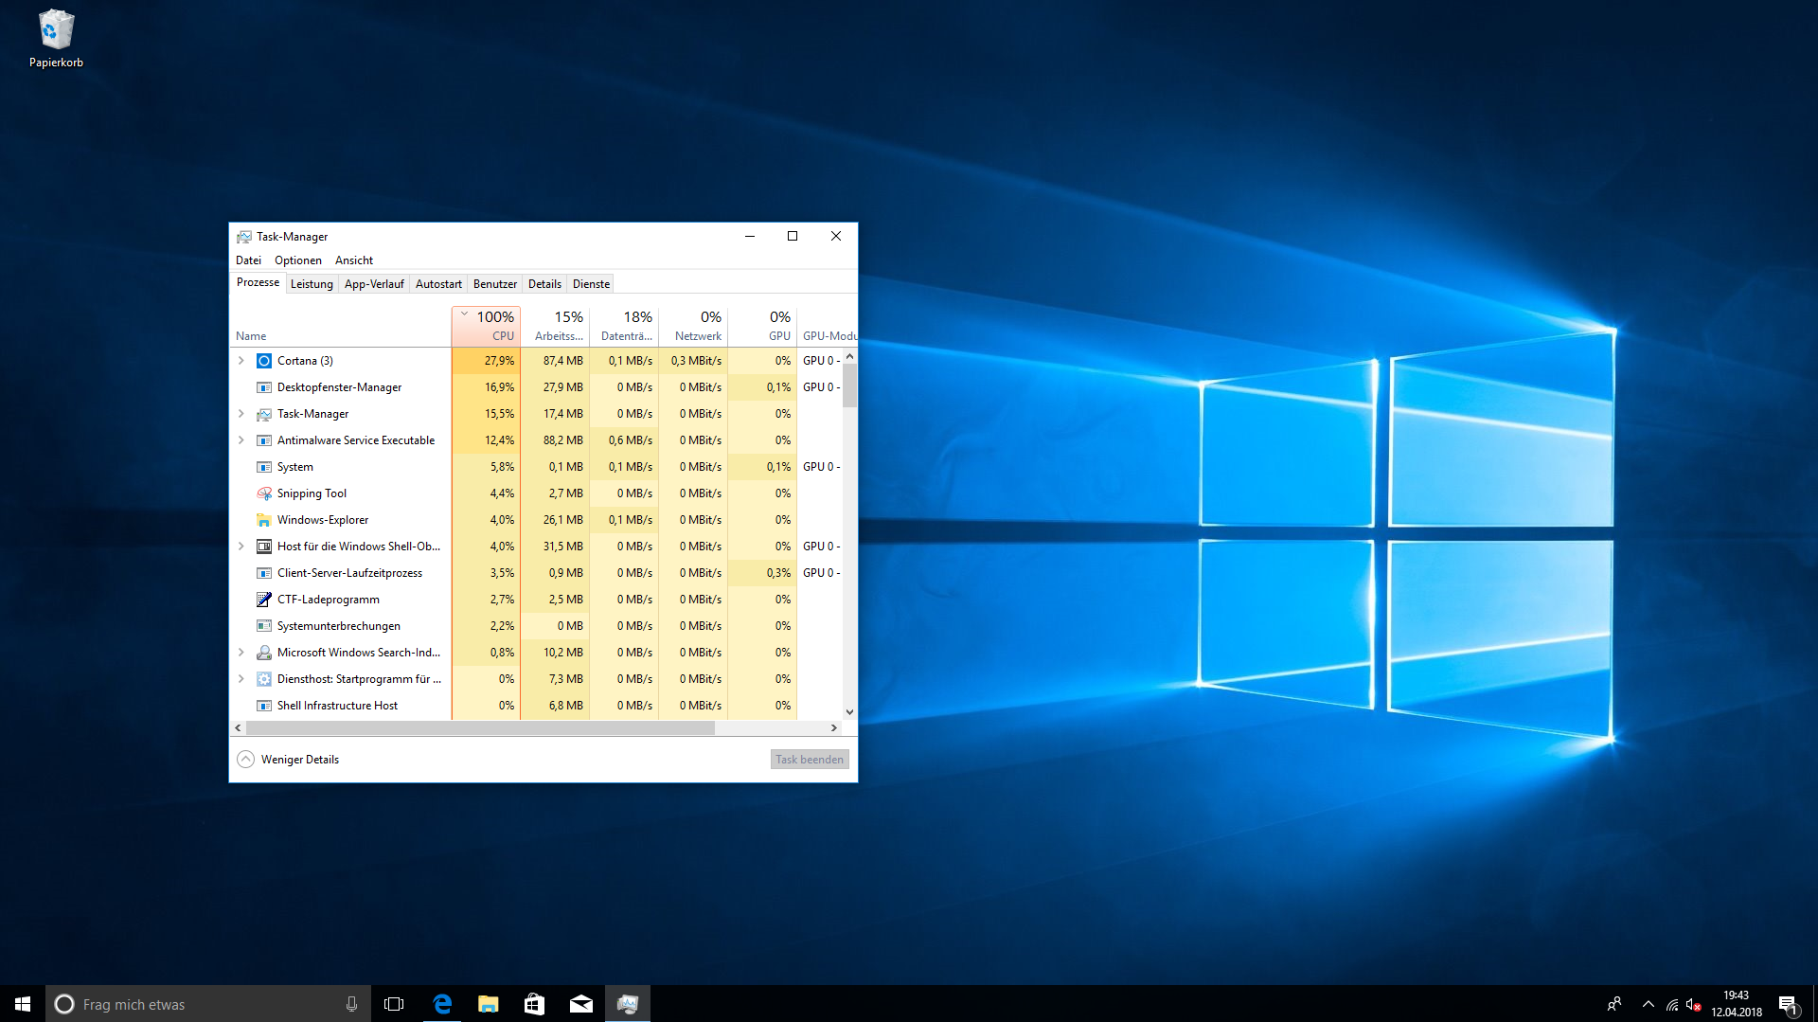1818x1022 pixels.
Task: Click the network icon in system tray
Action: [1672, 1004]
